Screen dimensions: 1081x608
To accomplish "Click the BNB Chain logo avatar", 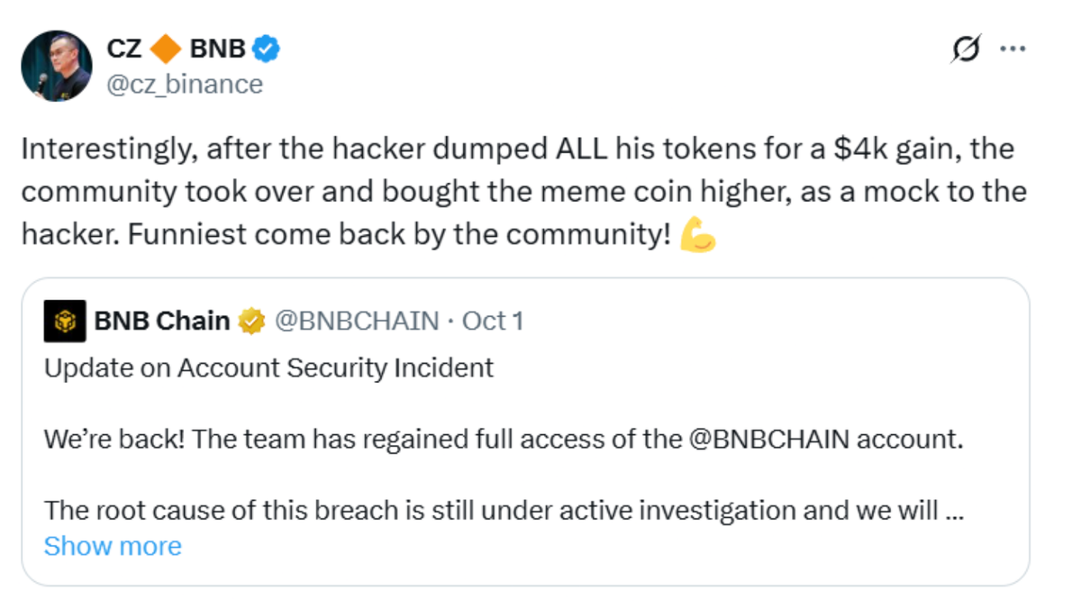I will (65, 321).
